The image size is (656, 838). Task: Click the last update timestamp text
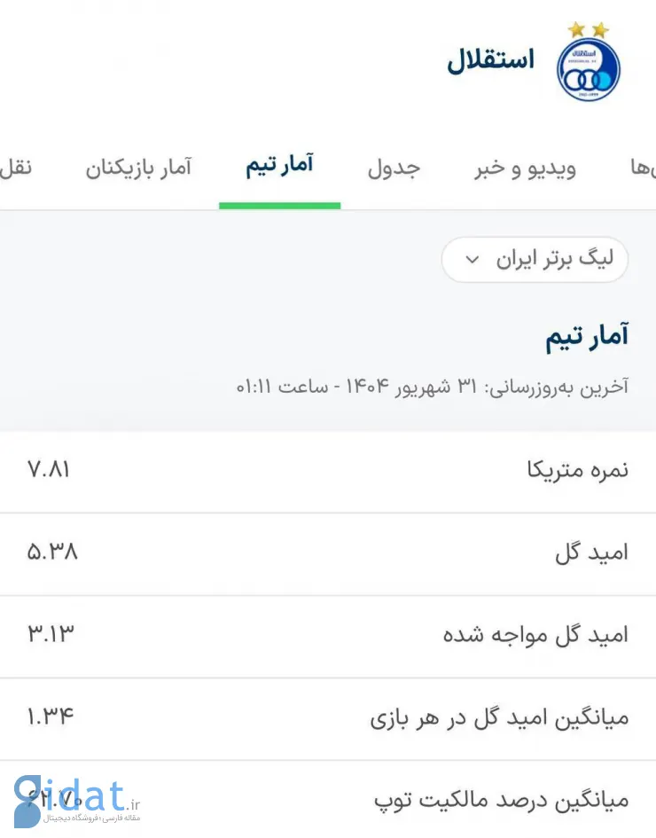coord(433,387)
